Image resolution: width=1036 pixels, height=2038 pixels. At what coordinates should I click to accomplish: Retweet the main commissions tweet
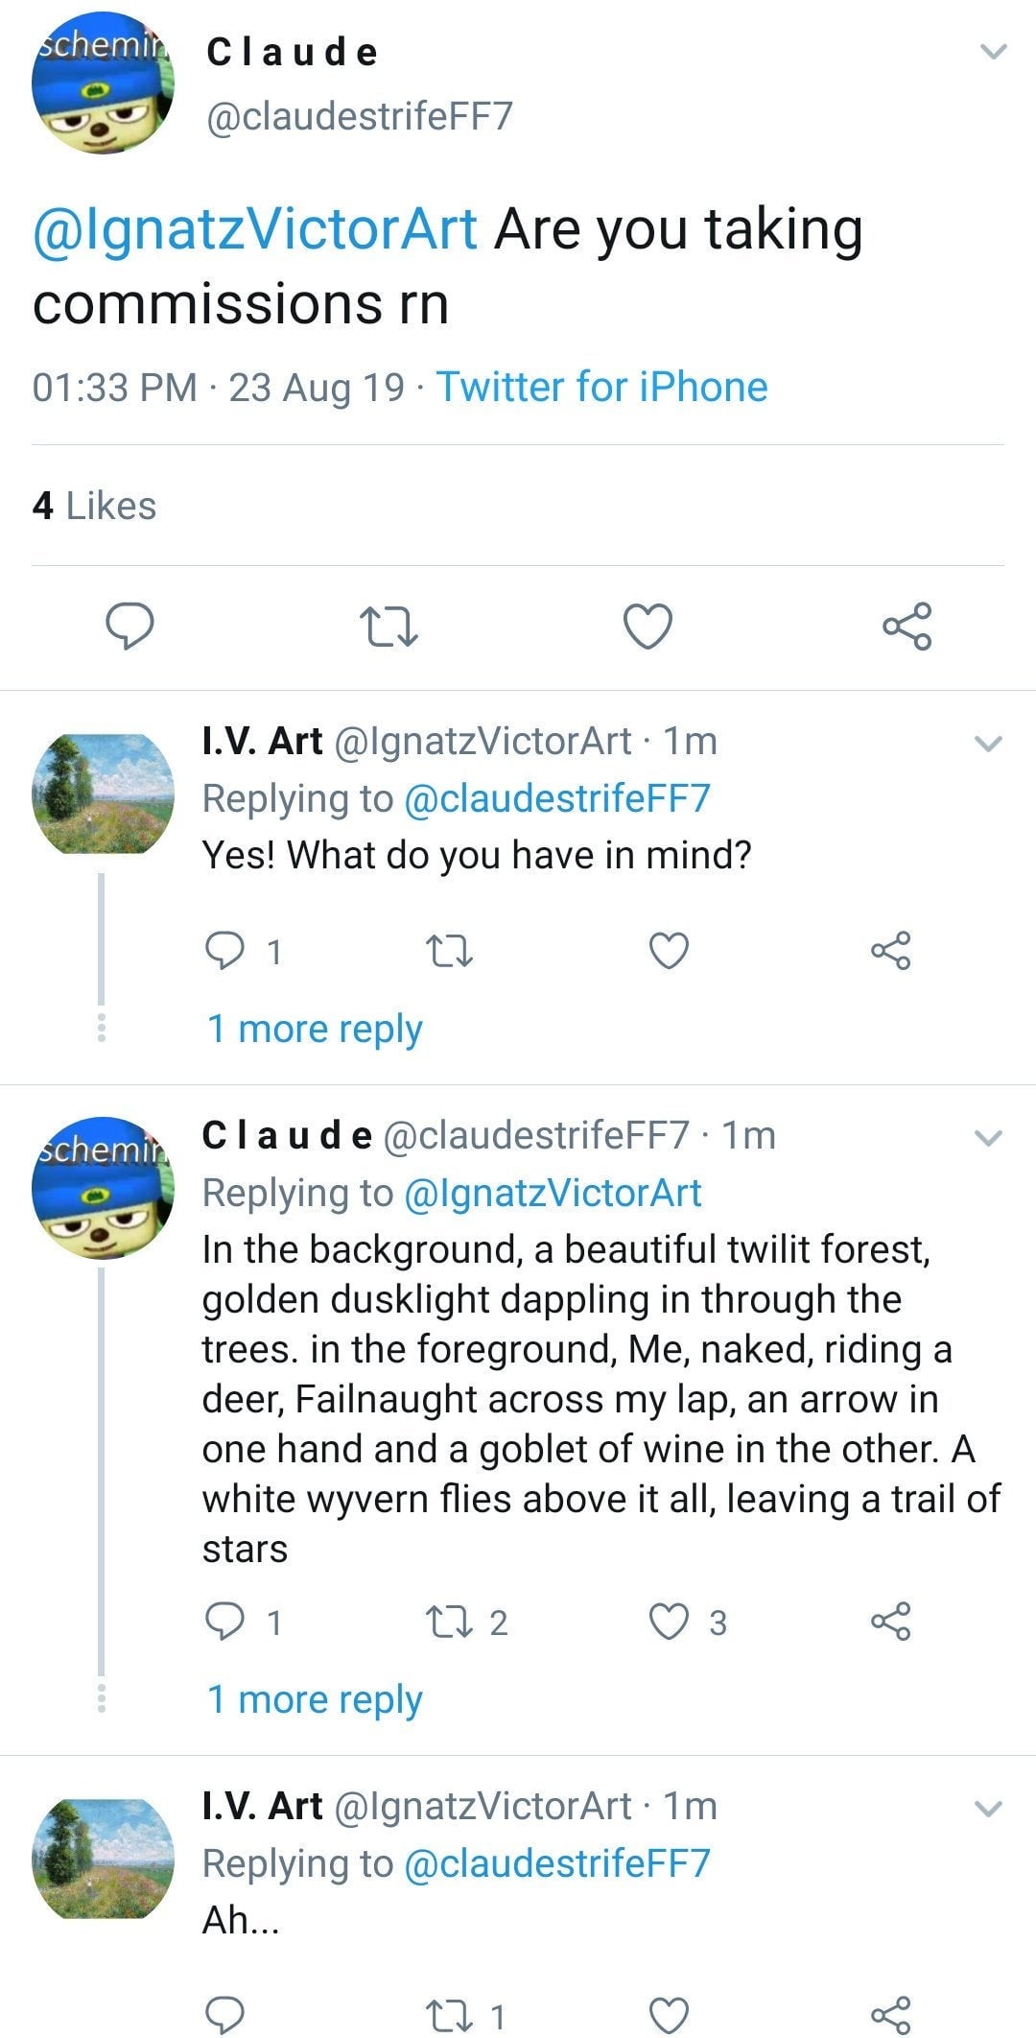coord(388,627)
